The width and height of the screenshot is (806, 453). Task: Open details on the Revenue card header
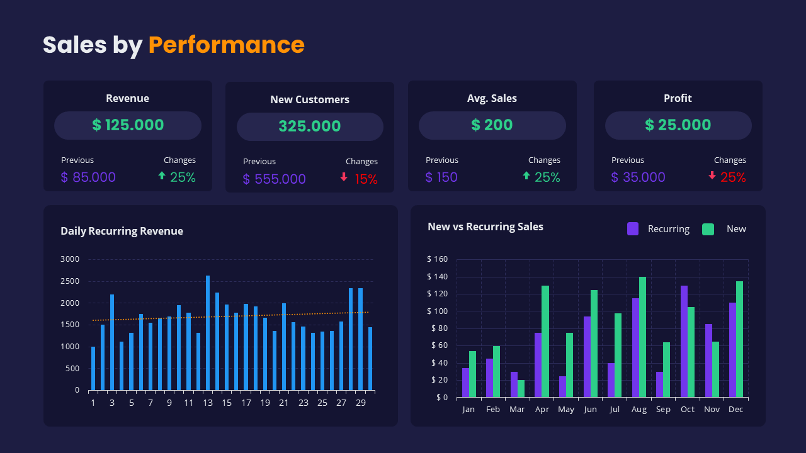click(x=128, y=98)
